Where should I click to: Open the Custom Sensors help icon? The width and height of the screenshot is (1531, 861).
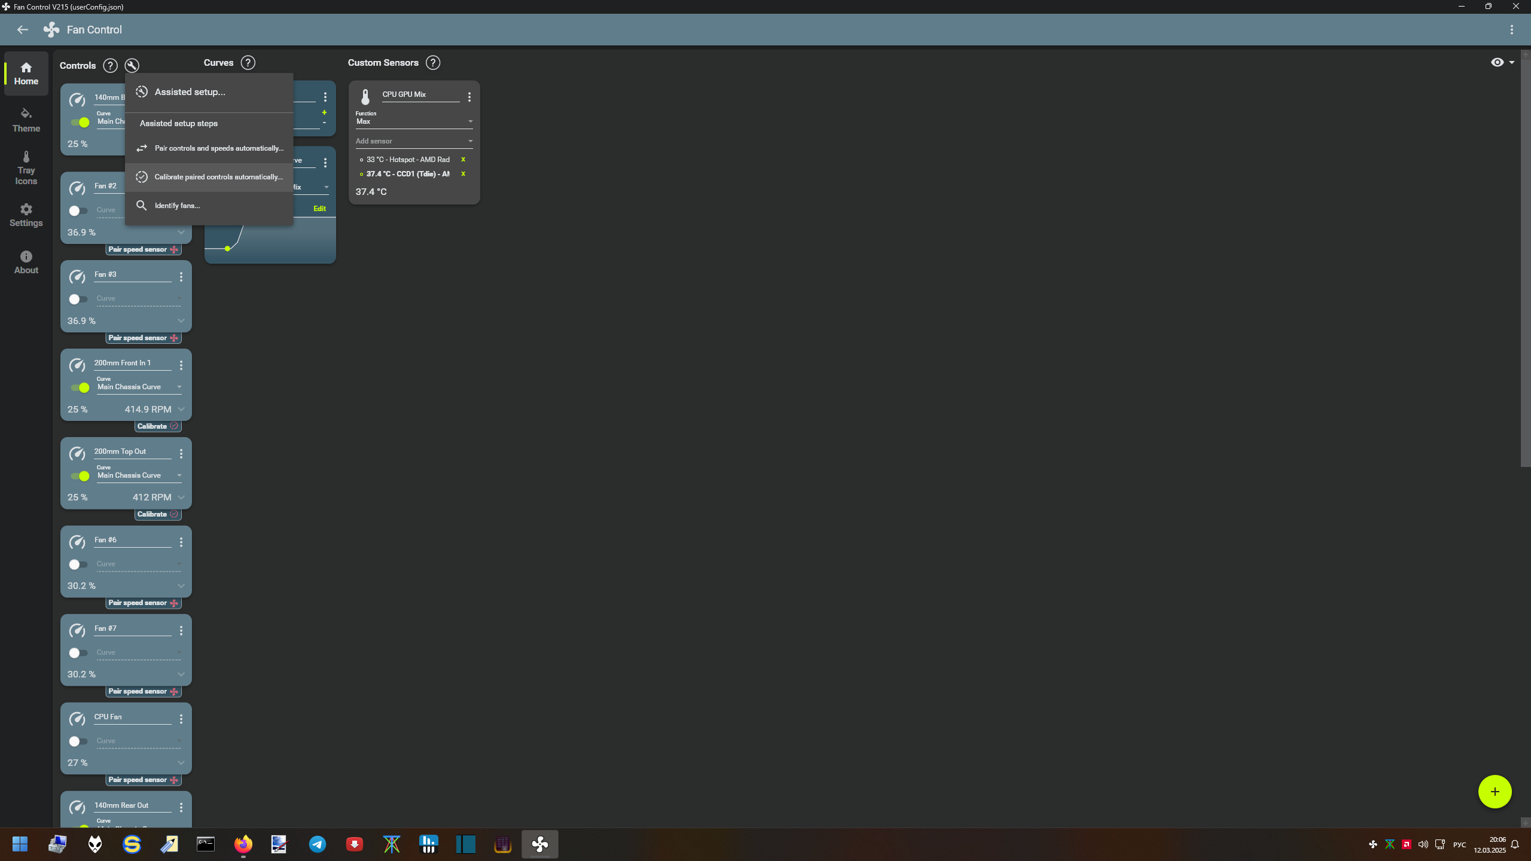(x=433, y=63)
